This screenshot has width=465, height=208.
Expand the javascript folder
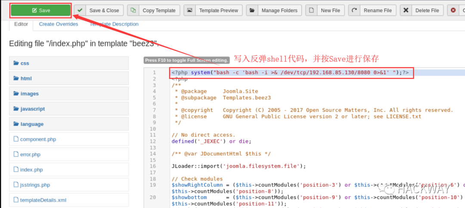pos(69,109)
